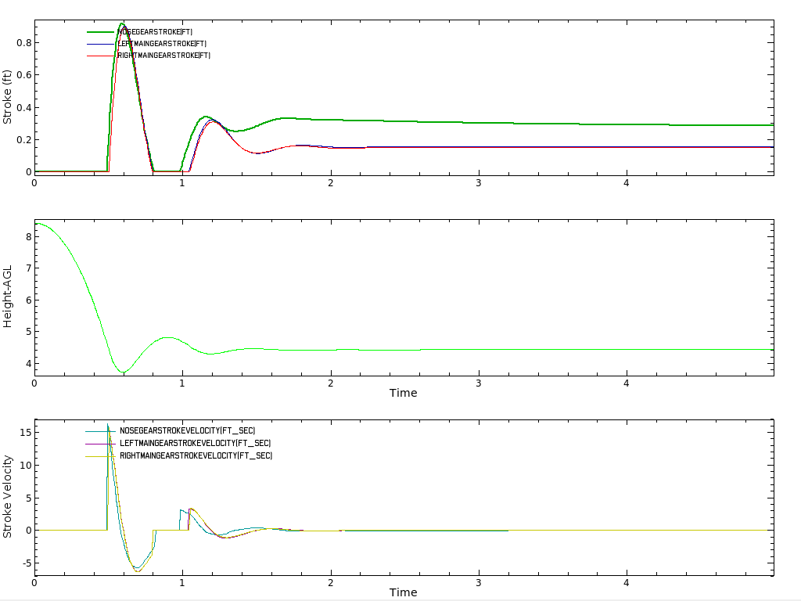Image resolution: width=801 pixels, height=601 pixels.
Task: Select the NOSEGEARSTROKEVELOCITY[FT_SEC] legend label
Action: coord(187,431)
